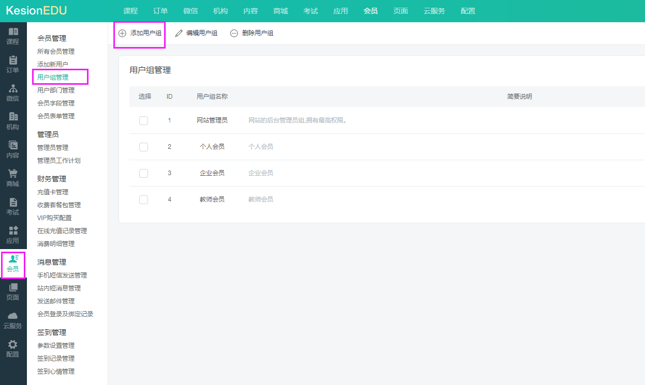
Task: Click the 考试 document icon in sidebar
Action: [13, 203]
